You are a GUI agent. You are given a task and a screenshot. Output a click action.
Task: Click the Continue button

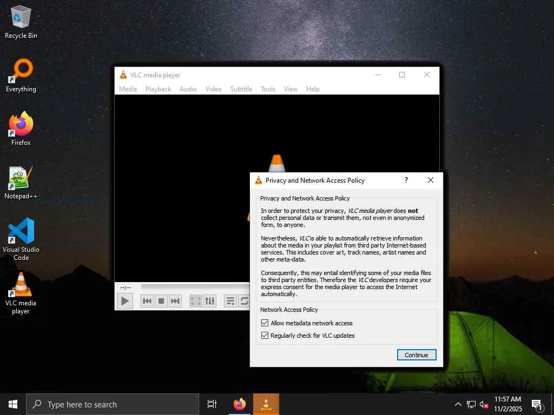click(x=417, y=355)
